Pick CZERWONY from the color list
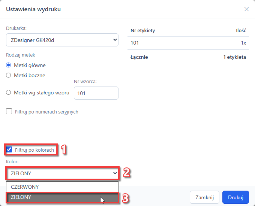255x206 pixels. click(62, 187)
